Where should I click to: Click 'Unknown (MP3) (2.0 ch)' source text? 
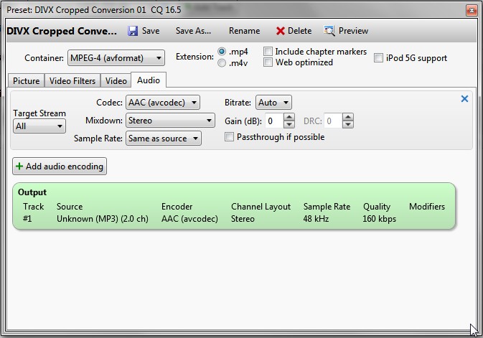click(102, 219)
